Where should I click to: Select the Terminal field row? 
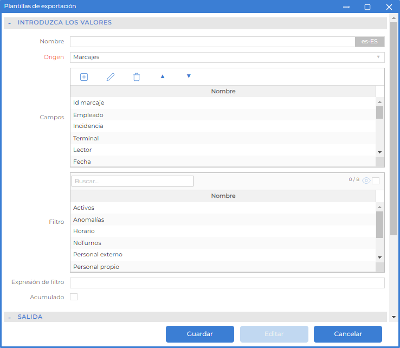223,138
